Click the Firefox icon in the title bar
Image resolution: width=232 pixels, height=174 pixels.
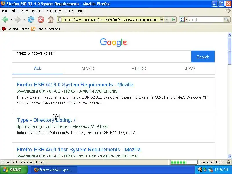pyautogui.click(x=3, y=3)
